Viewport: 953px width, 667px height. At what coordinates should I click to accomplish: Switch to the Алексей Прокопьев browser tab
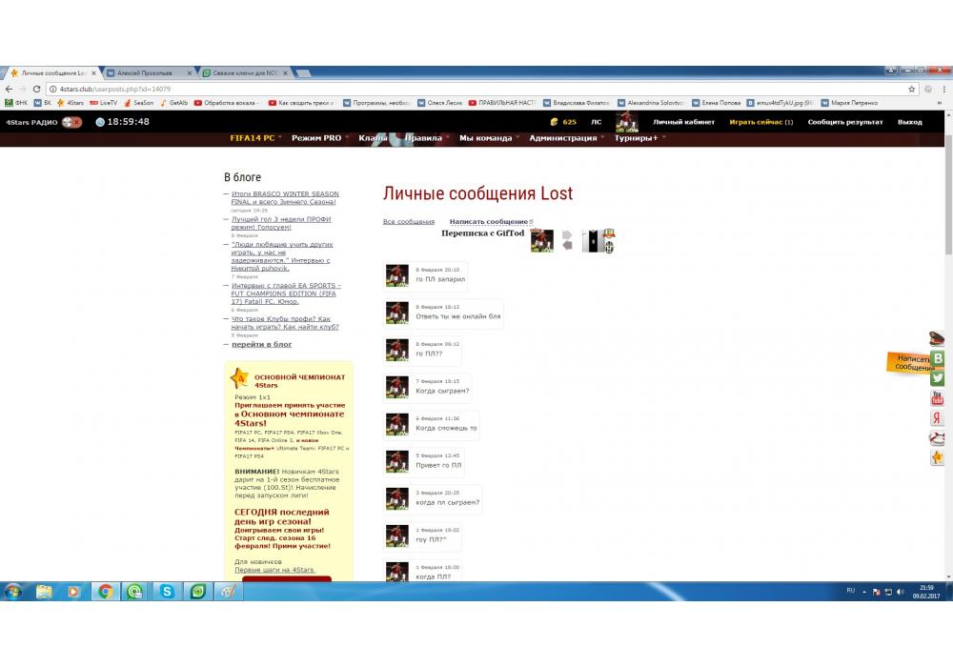coord(143,73)
